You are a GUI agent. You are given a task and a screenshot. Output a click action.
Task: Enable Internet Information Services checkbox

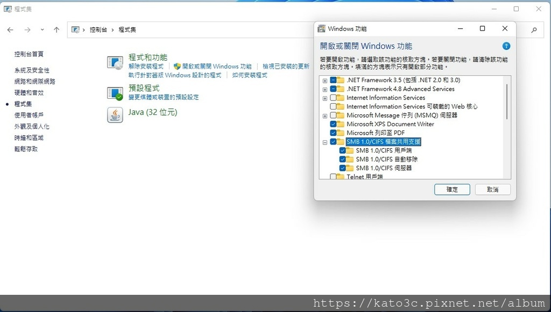click(333, 98)
